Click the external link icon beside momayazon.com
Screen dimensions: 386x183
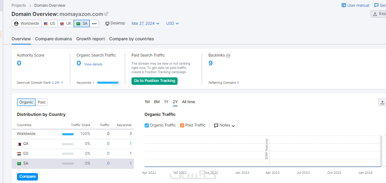click(x=106, y=14)
